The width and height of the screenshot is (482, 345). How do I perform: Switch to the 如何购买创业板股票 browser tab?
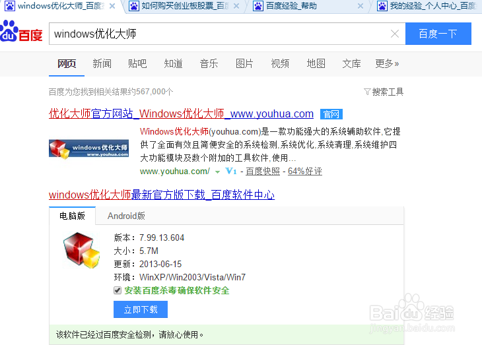(x=184, y=6)
